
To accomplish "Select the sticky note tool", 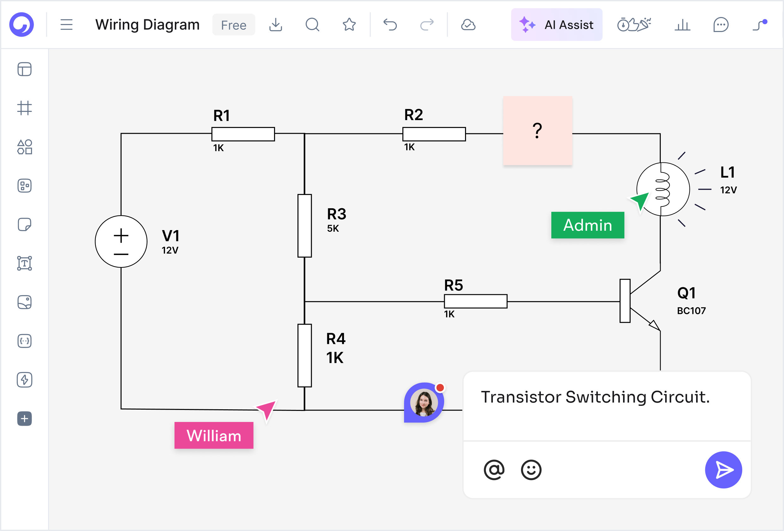I will click(25, 224).
